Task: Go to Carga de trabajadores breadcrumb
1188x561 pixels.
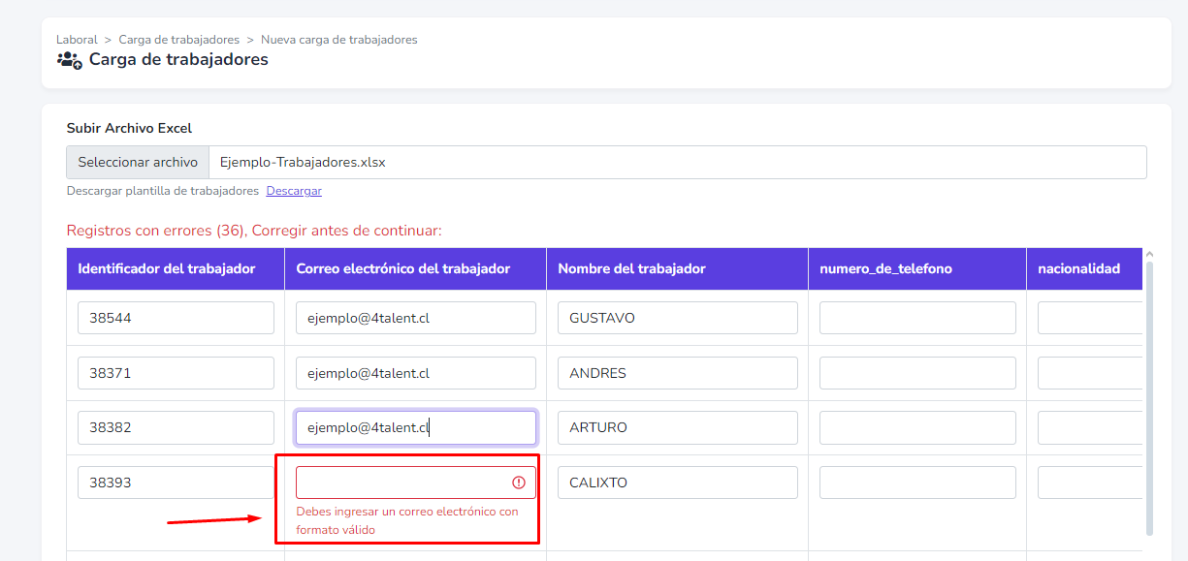Action: (x=179, y=40)
